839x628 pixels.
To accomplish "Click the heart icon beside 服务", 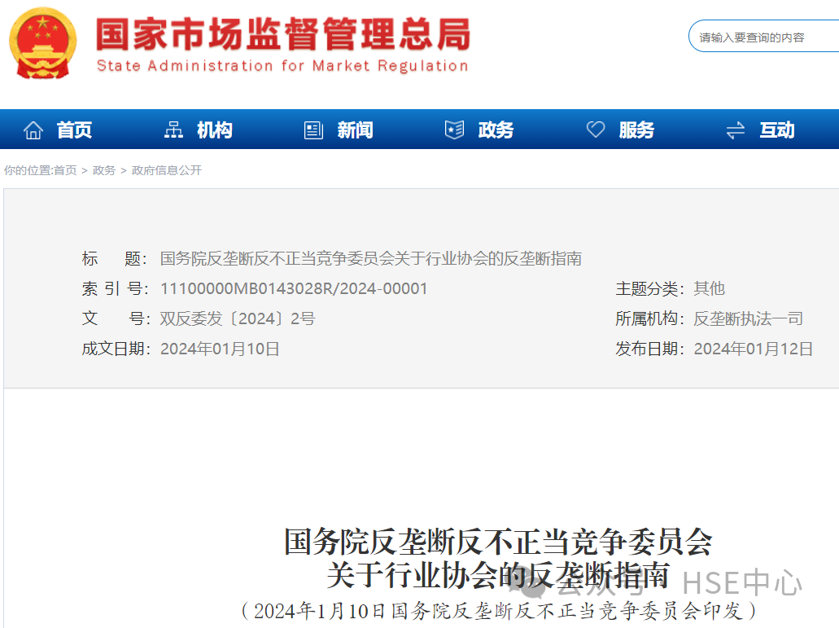I will (596, 130).
